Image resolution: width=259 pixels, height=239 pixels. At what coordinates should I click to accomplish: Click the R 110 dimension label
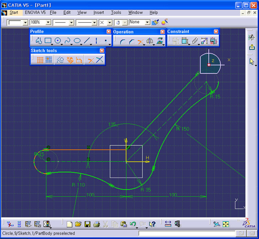tap(78, 185)
